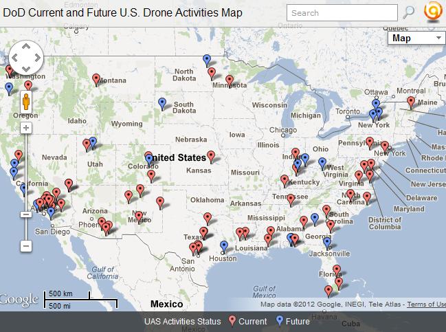The height and width of the screenshot is (332, 446).
Task: Select the southernmost red marker in Florida
Action: pos(328,291)
